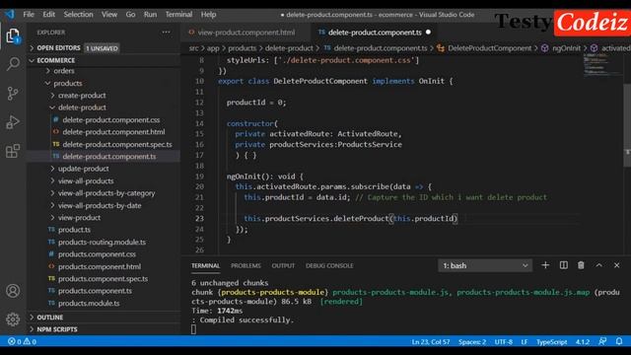This screenshot has height=355, width=631.
Task: Maximize the panel with the up-chevron icon
Action: [x=598, y=265]
